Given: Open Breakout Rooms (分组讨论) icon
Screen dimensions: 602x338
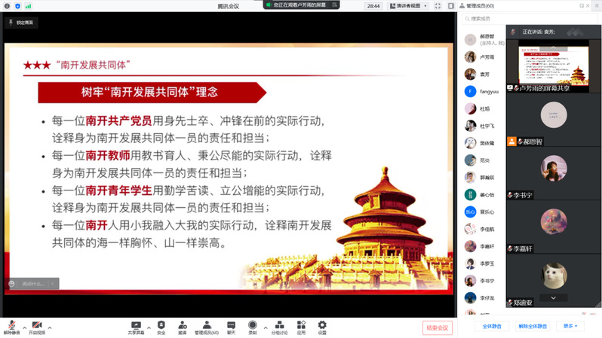Looking at the screenshot, I should 279,327.
